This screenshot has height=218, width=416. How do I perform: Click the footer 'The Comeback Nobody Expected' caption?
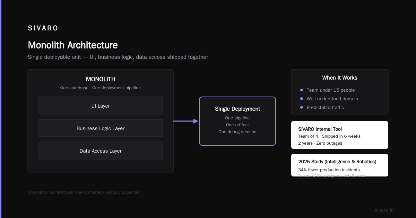[x=84, y=192]
